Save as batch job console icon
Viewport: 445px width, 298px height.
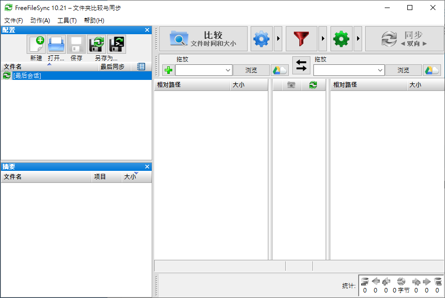(x=117, y=44)
